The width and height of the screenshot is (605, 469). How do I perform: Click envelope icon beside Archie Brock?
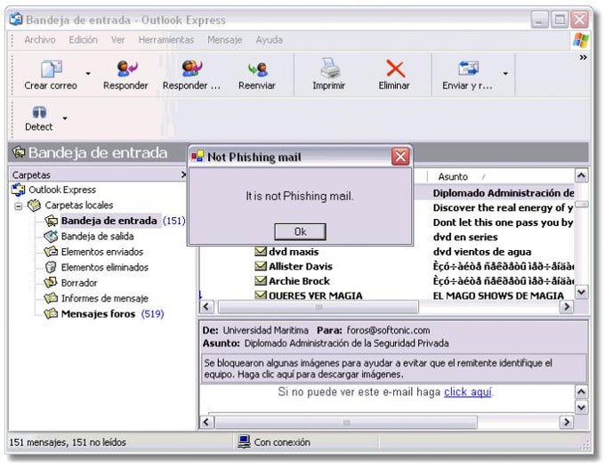pyautogui.click(x=261, y=280)
